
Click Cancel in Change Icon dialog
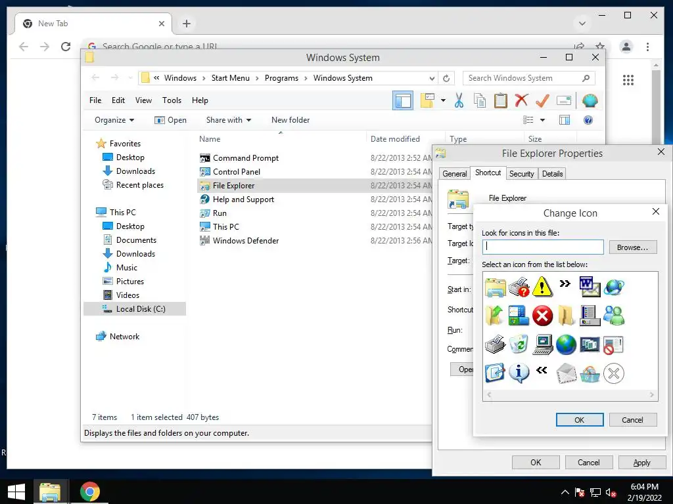point(633,420)
